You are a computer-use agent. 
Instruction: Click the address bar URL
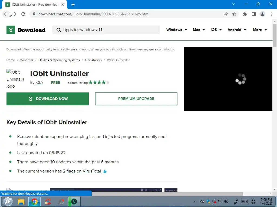point(94,14)
